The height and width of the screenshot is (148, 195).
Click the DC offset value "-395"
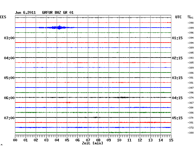coord(190,53)
